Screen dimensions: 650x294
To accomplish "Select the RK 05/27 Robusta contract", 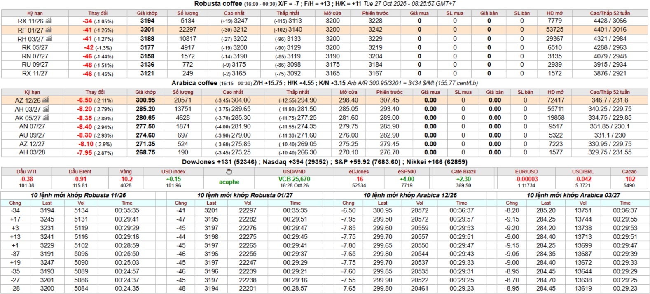I will coord(35,47).
